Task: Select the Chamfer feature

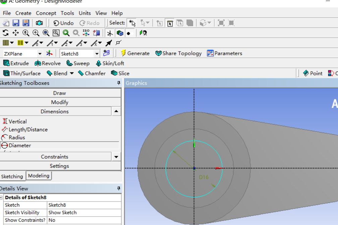Action: click(x=92, y=73)
